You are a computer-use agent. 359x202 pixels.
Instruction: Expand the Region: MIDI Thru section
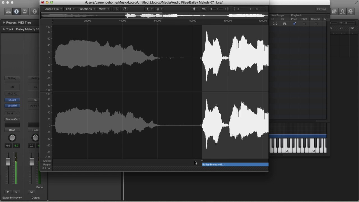click(4, 22)
